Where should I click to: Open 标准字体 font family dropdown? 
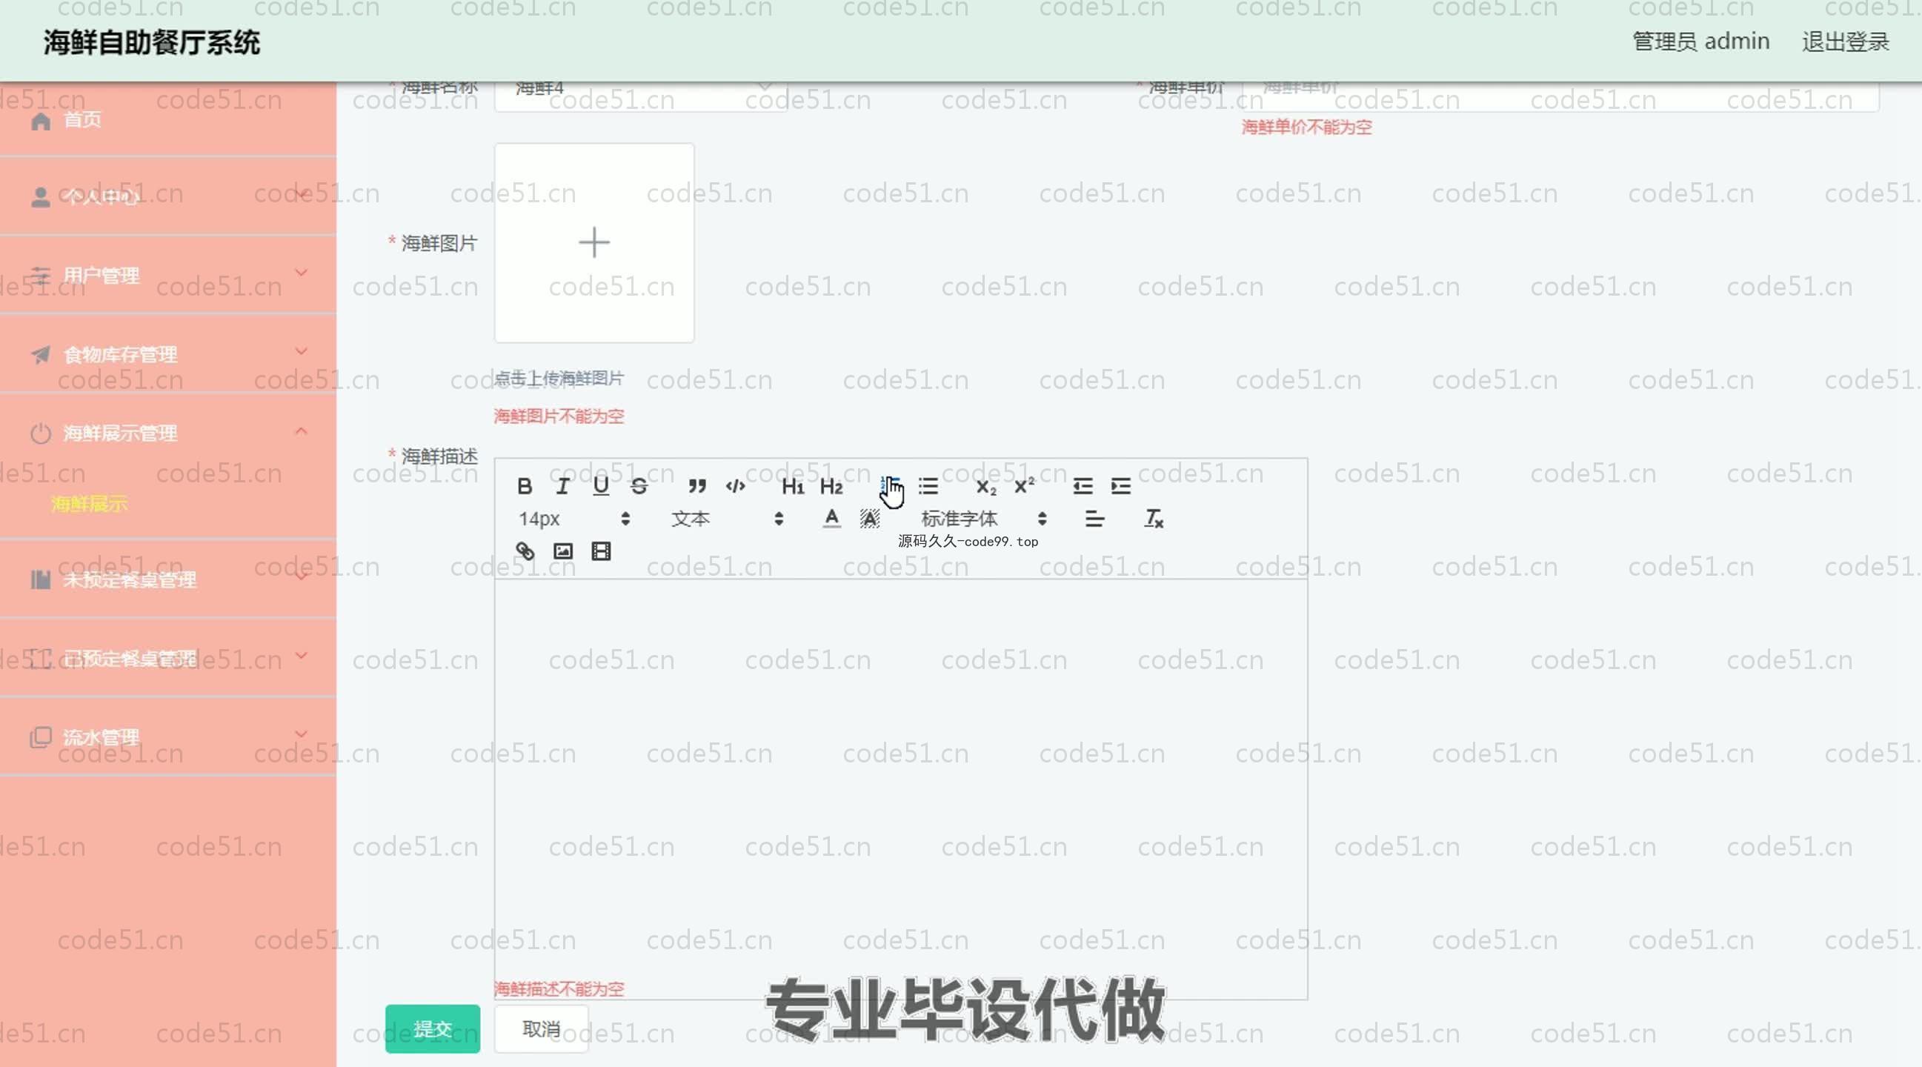pos(983,519)
